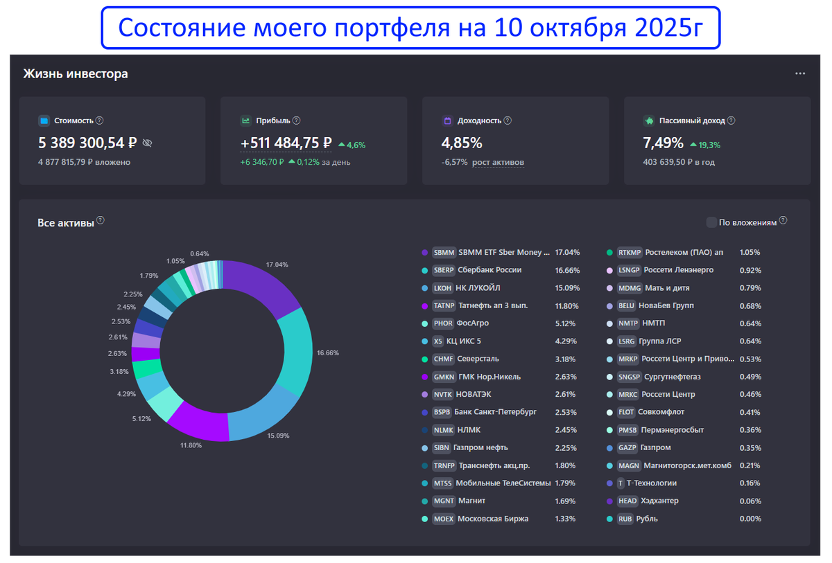Click the TATNP legend color dot

click(424, 305)
